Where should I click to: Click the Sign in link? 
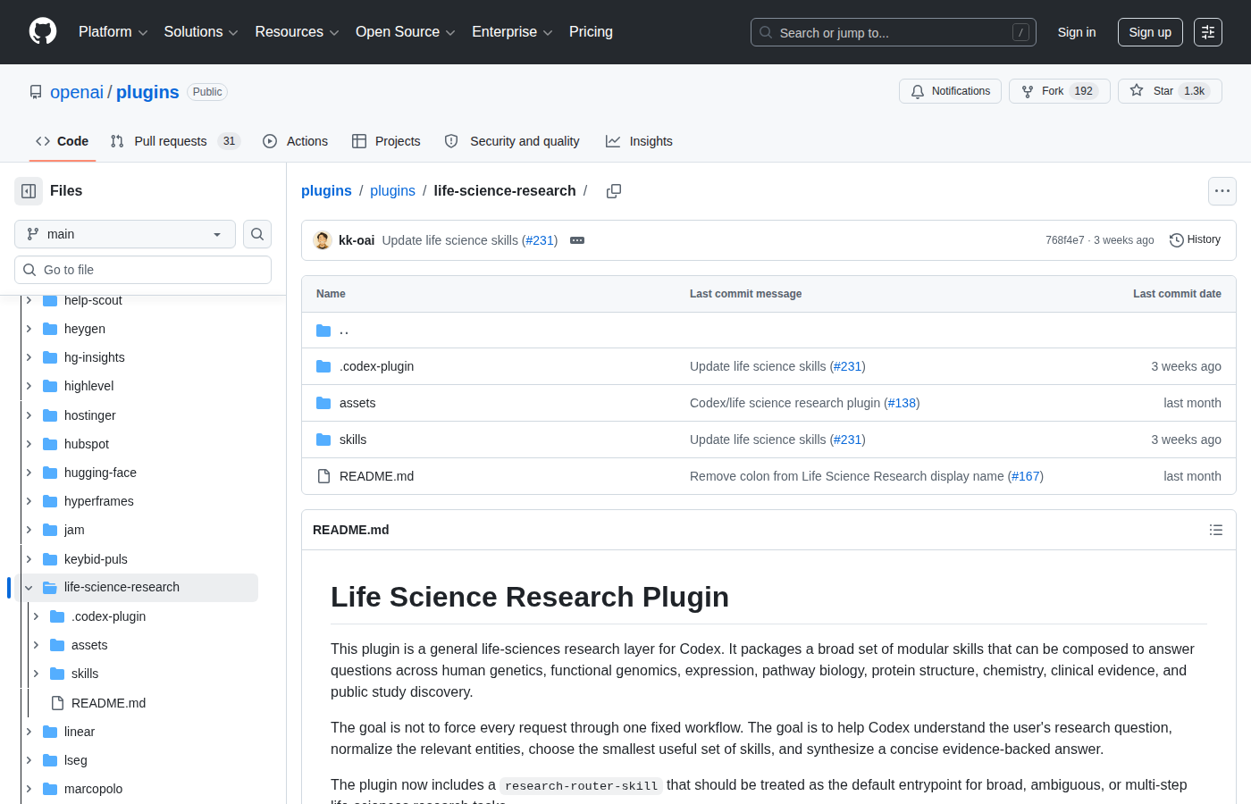(x=1077, y=32)
